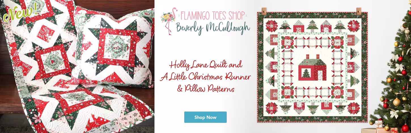Screen dimensions: 411x133
Task: Click the right leather quilt hanger clip
Action: 359,12
